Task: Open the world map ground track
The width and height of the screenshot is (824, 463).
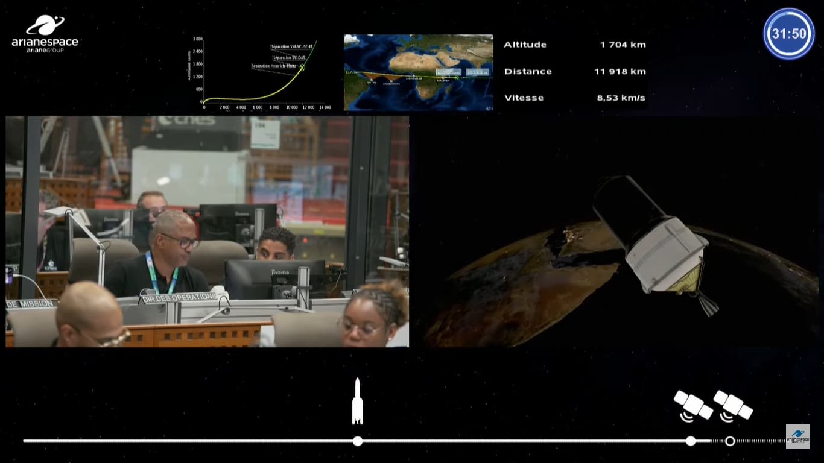Action: 419,72
